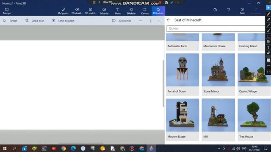Select the Mushroom House model
This screenshot has width=271, height=152.
[x=218, y=42]
